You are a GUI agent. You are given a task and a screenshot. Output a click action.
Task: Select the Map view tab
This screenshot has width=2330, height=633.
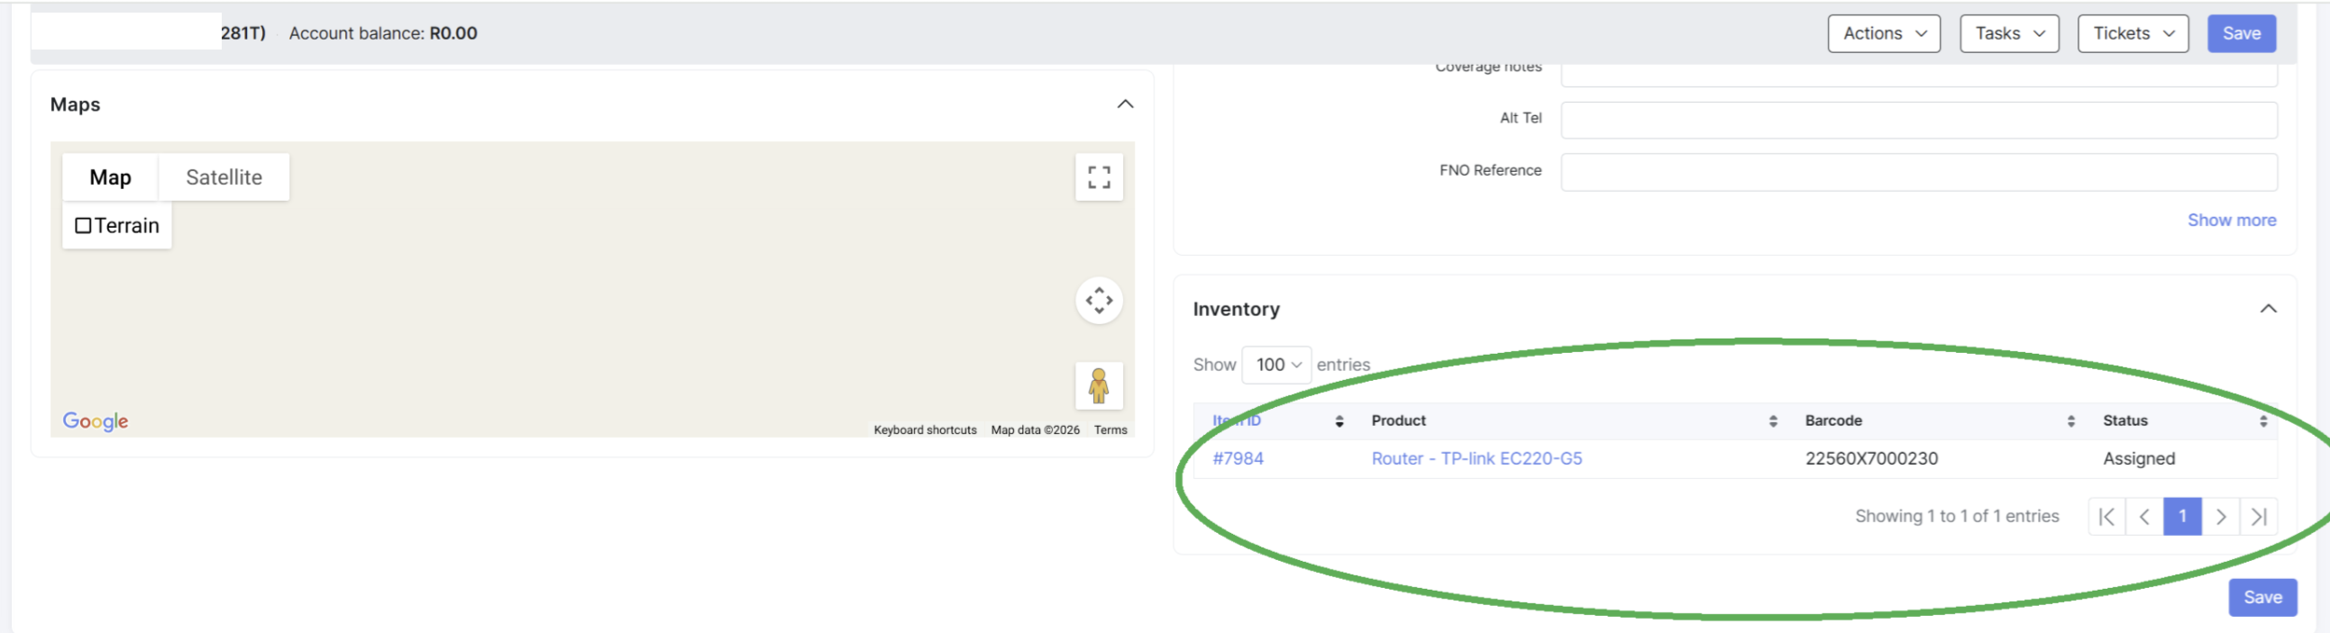click(x=110, y=177)
